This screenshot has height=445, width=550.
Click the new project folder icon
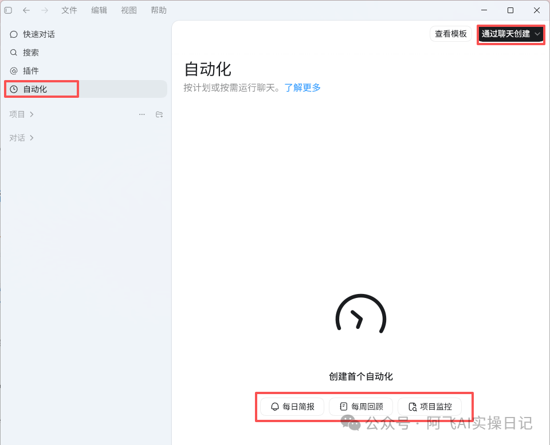[159, 114]
